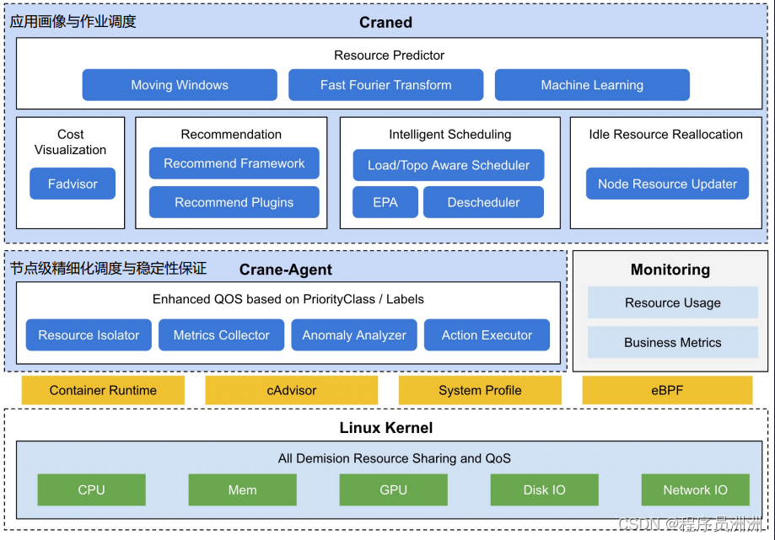Select the Metrics Collector block
The width and height of the screenshot is (775, 540).
(222, 334)
